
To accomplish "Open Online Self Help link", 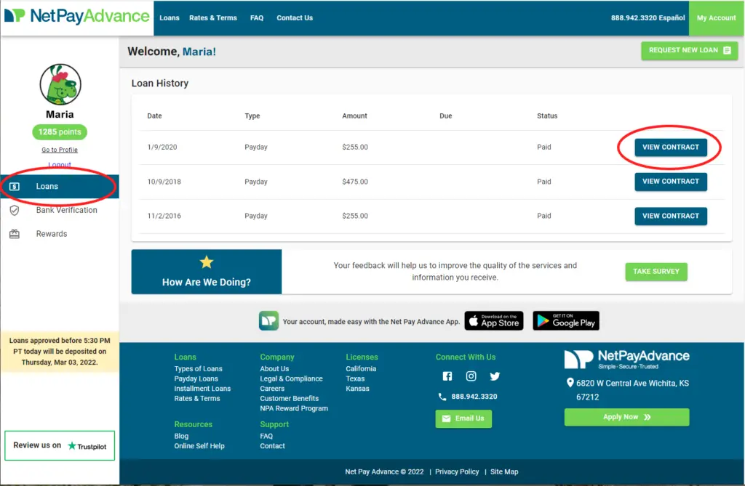I will [x=199, y=446].
